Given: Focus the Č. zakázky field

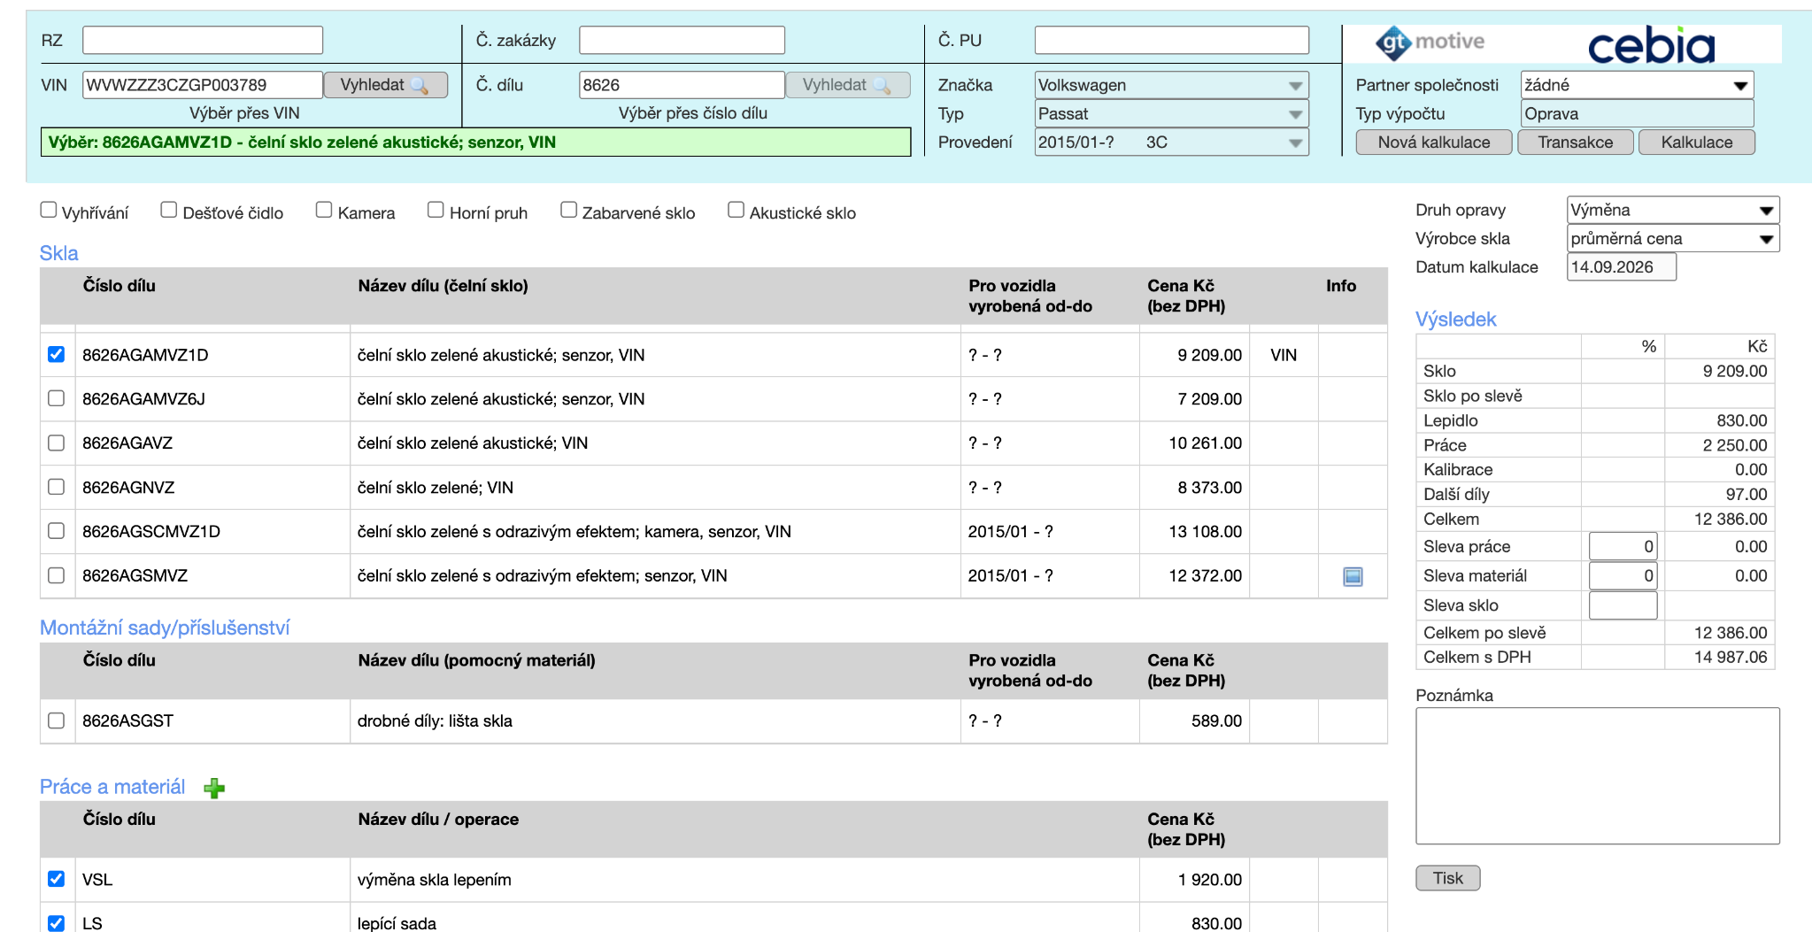Looking at the screenshot, I should (682, 40).
